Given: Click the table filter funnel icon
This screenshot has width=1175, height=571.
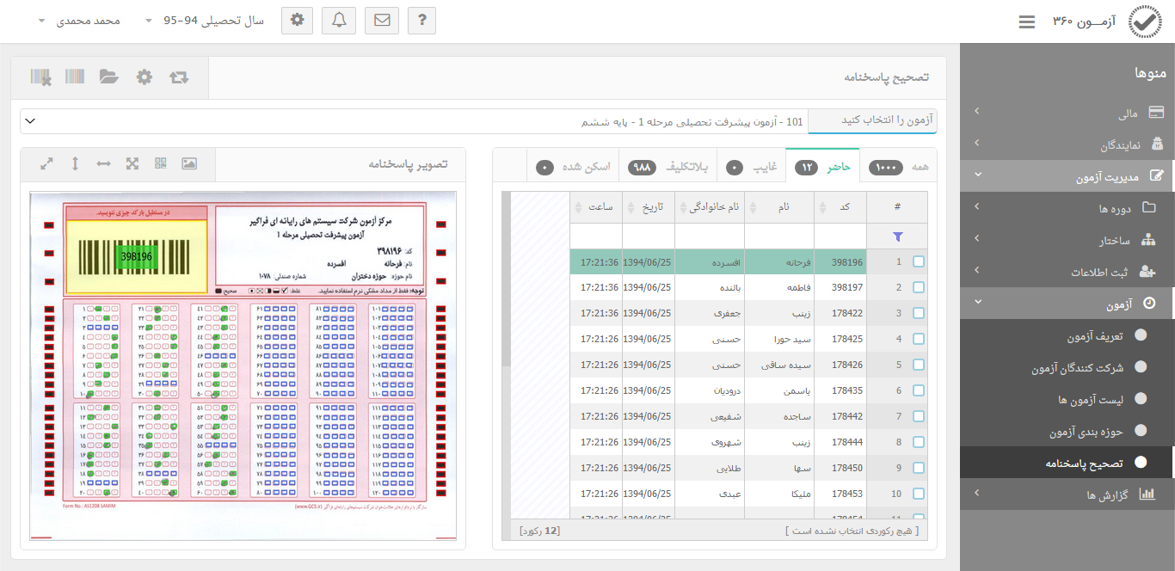Looking at the screenshot, I should [898, 236].
